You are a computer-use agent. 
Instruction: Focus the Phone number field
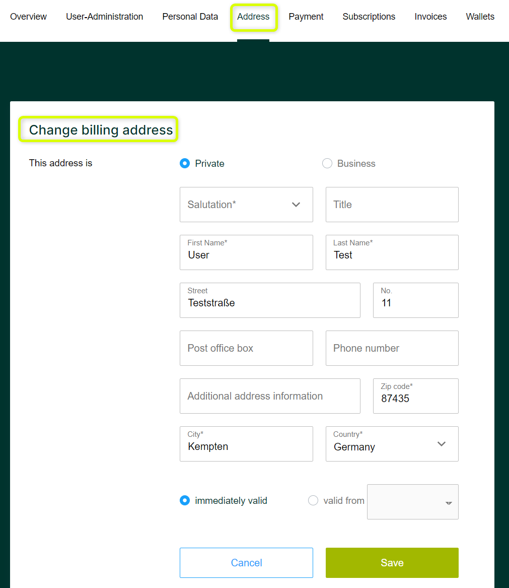392,348
